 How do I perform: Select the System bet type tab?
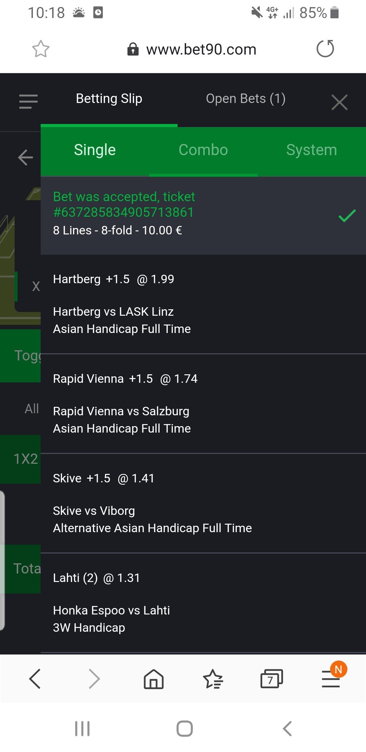coord(311,150)
